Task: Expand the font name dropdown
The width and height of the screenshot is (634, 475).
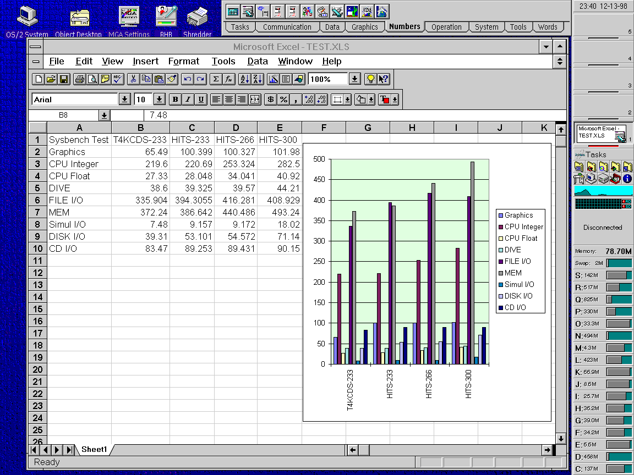Action: 124,100
